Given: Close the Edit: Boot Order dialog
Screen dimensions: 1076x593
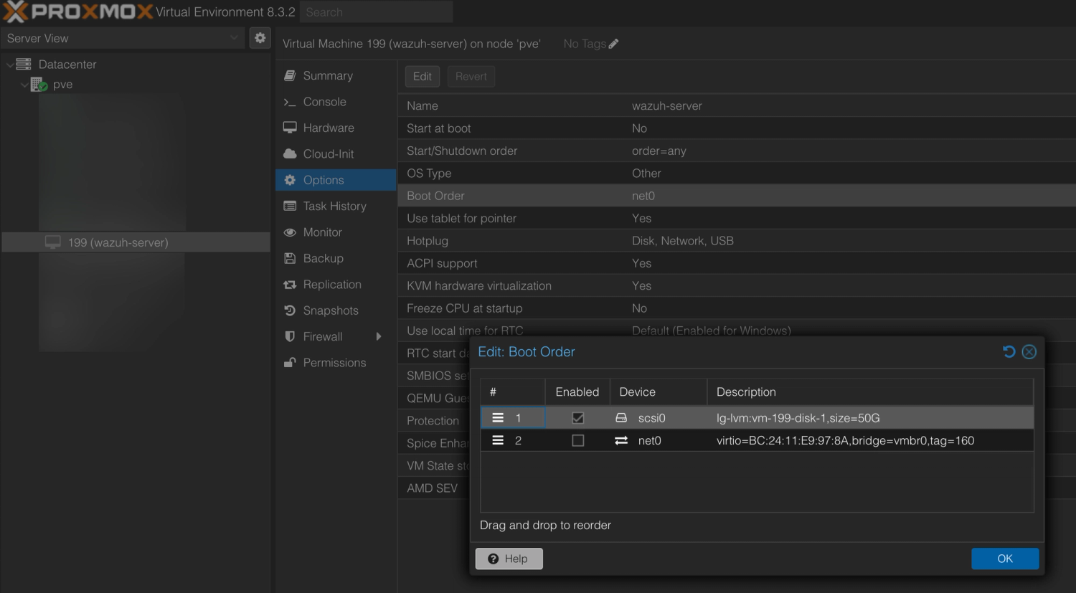Looking at the screenshot, I should 1029,351.
